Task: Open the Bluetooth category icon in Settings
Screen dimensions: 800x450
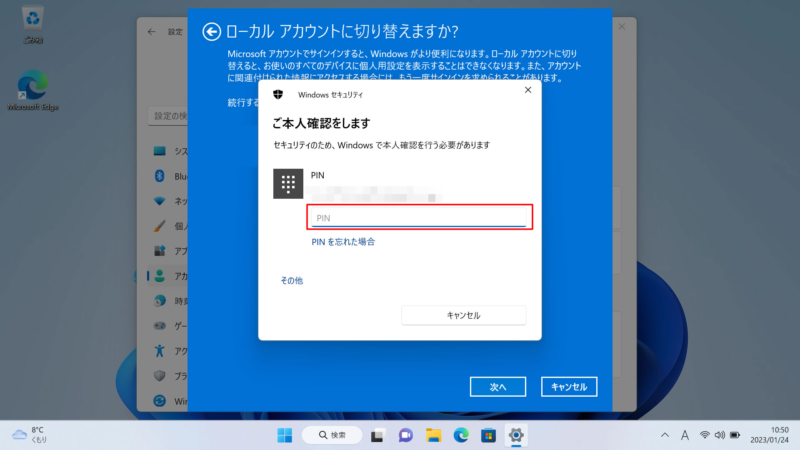Action: [x=160, y=176]
